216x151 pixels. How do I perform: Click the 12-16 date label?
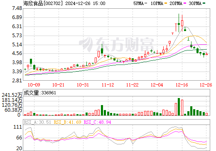(182, 85)
